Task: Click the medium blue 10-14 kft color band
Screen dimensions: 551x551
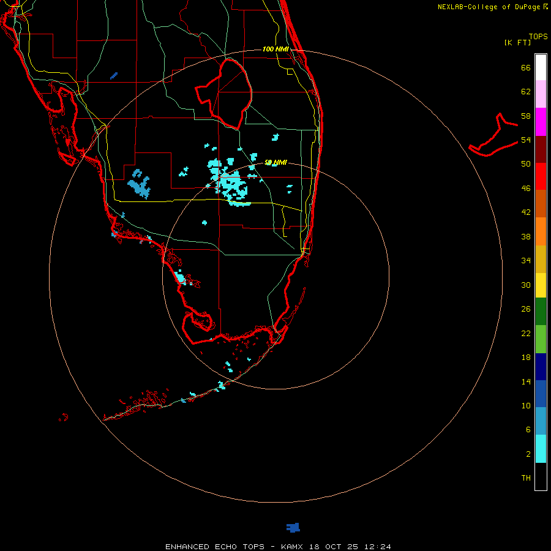Action: pyautogui.click(x=541, y=394)
